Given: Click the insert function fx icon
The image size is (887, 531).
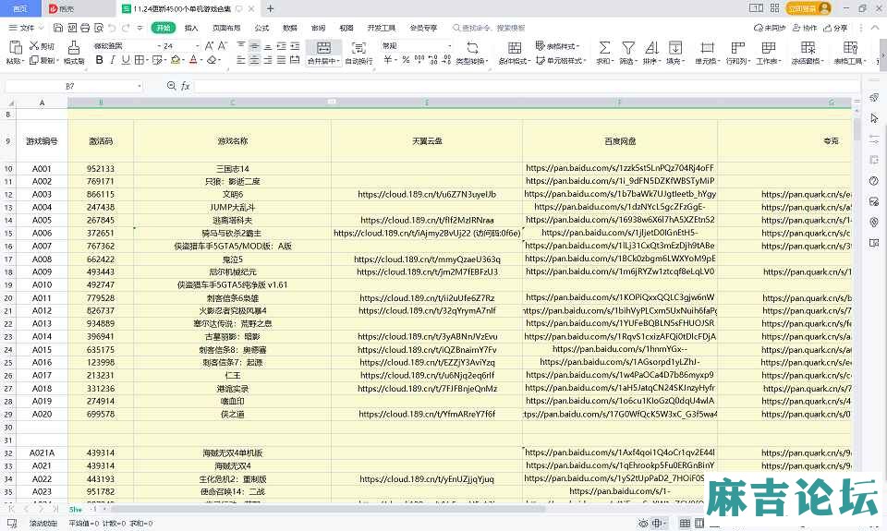Looking at the screenshot, I should coord(186,86).
